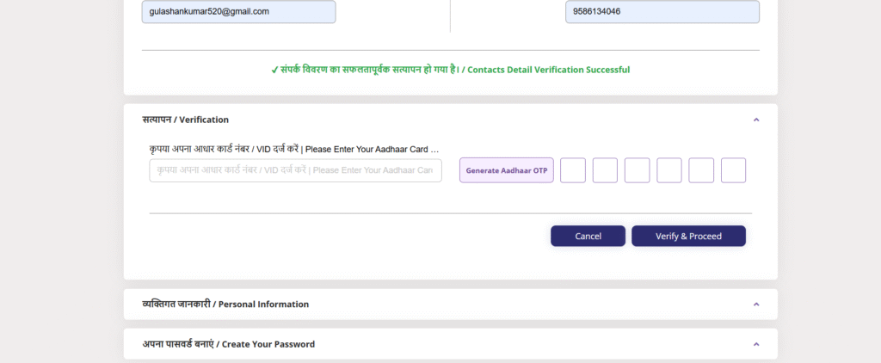This screenshot has width=881, height=363.
Task: Select the fifth OTP digit box
Action: tap(701, 170)
